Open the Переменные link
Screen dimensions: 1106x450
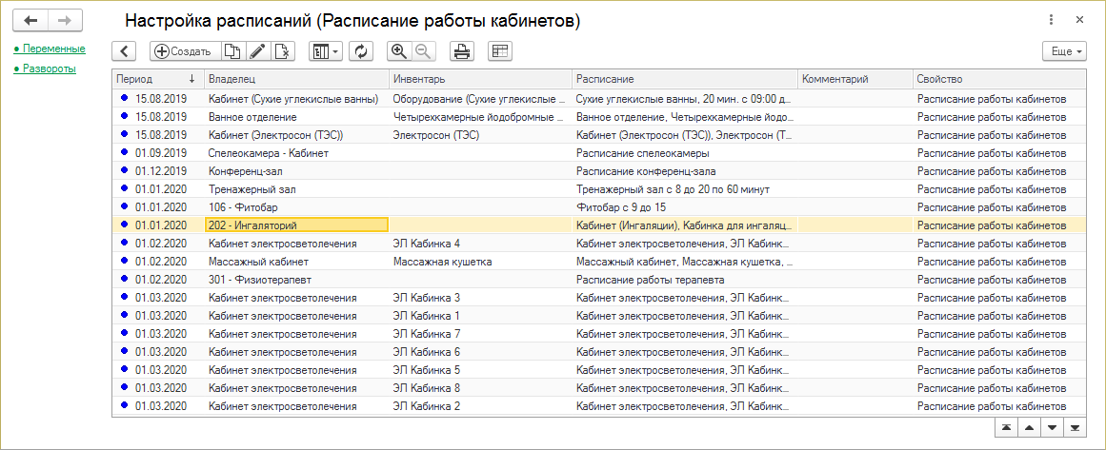53,49
